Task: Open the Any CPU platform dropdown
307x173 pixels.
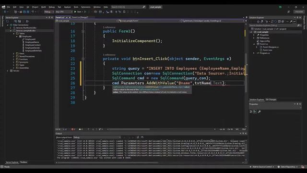Action: click(64, 12)
